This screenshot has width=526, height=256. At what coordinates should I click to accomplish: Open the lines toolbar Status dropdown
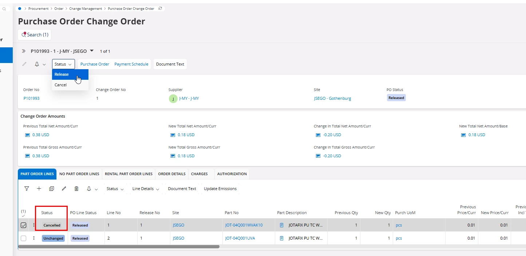115,189
